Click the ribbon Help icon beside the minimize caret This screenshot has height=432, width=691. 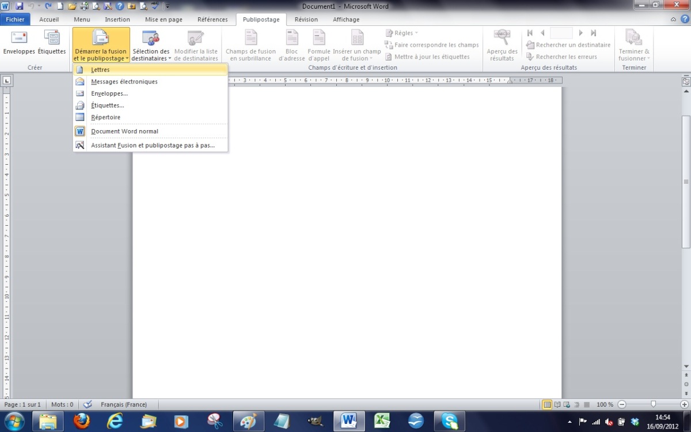pyautogui.click(x=685, y=19)
